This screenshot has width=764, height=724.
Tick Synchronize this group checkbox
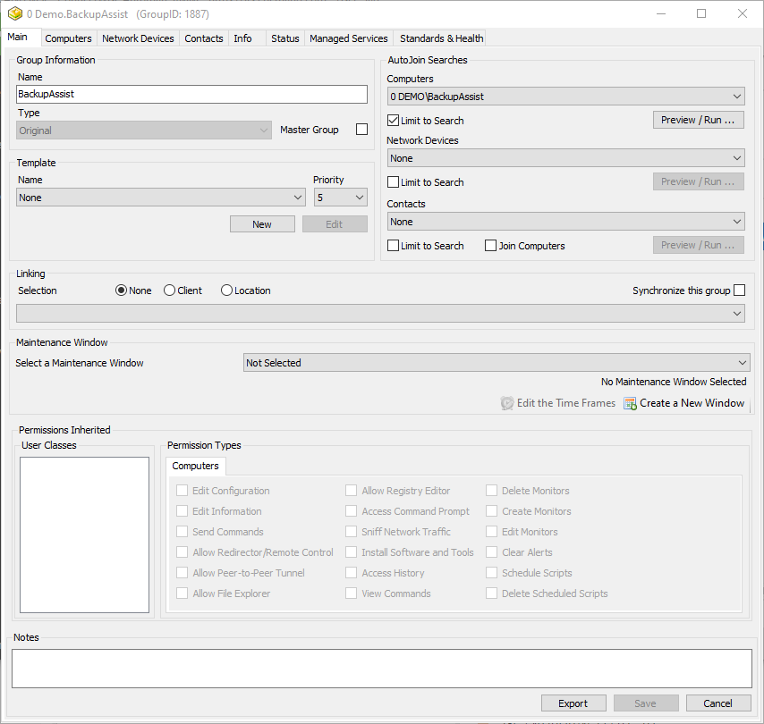(739, 290)
